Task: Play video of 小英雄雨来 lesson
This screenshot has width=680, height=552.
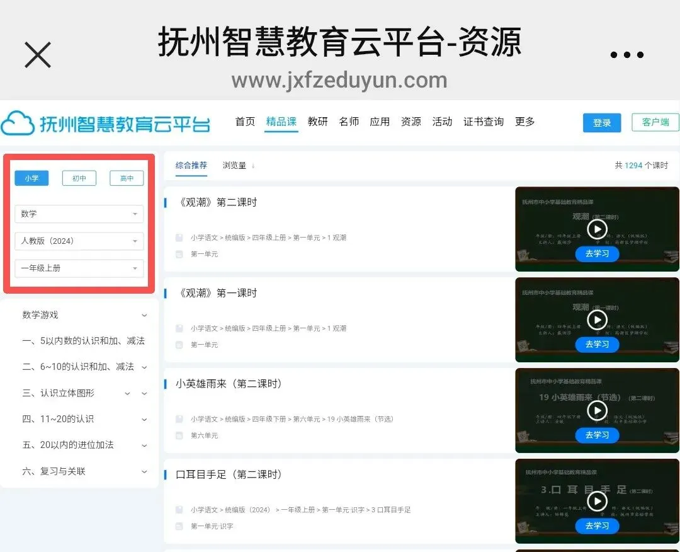Action: 597,410
